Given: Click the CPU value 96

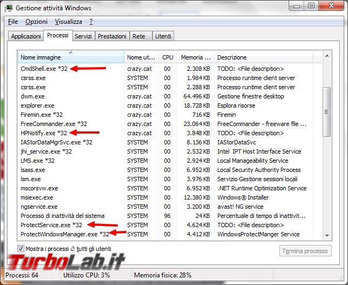Looking at the screenshot, I should (x=167, y=216).
